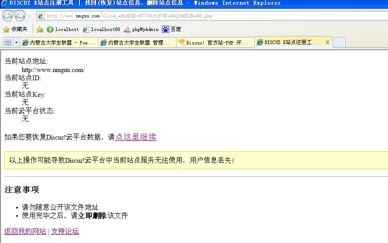Focus the URL address bar field
Image resolution: width=388 pixels, height=243 pixels.
pos(212,16)
